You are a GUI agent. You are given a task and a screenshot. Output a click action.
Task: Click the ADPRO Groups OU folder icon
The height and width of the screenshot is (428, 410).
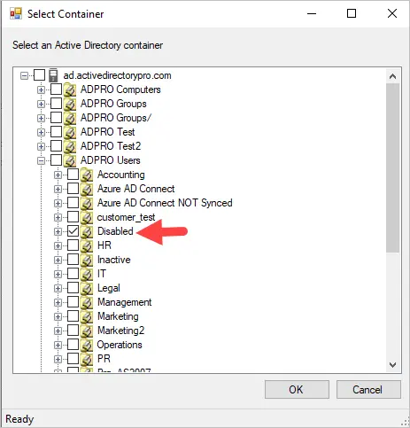click(x=70, y=104)
